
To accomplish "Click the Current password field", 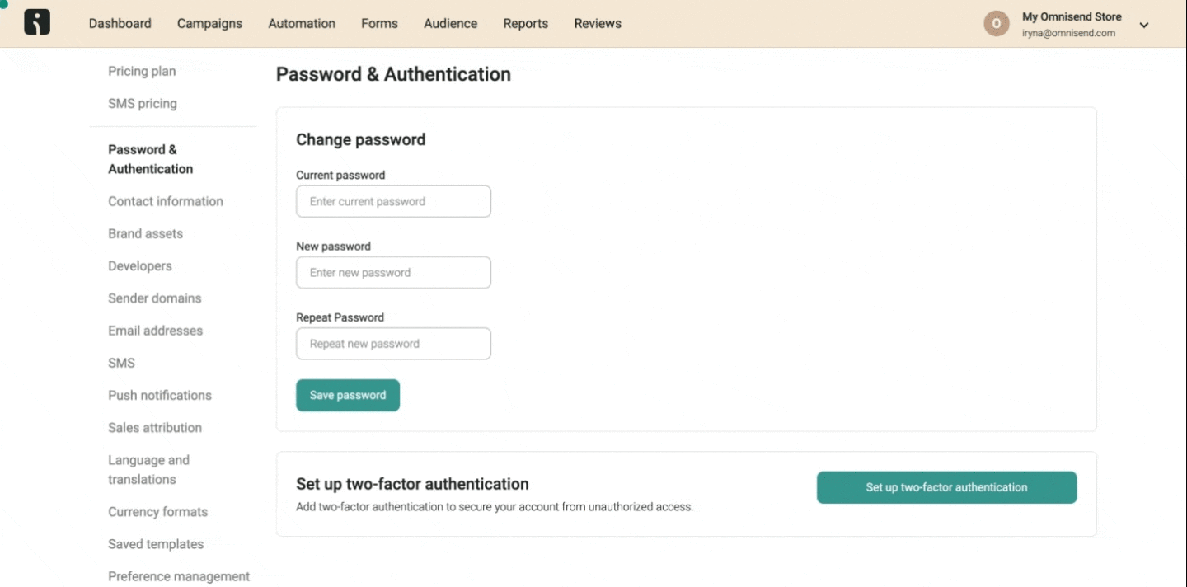I will [393, 201].
